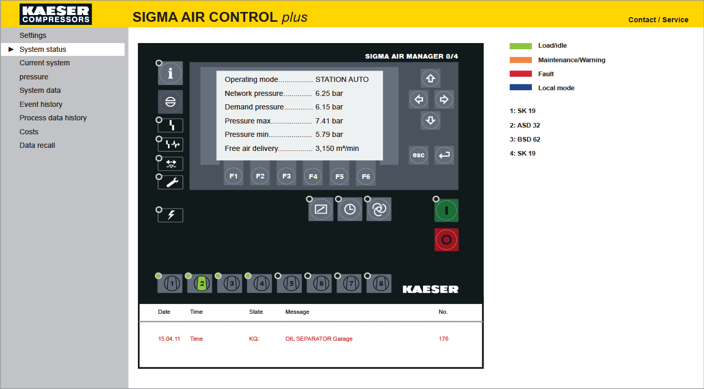Viewport: 704px width, 389px height.
Task: Click the red Fault legend swatch
Action: point(520,74)
